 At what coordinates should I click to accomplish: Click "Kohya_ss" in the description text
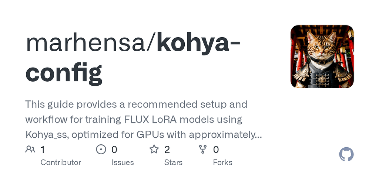pos(47,135)
